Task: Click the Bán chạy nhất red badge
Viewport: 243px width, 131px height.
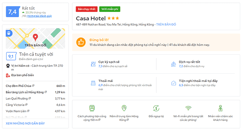Action: (87, 9)
